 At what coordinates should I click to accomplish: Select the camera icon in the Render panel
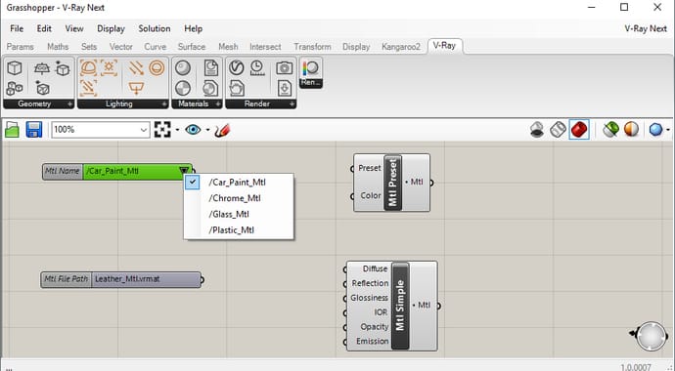tap(284, 67)
